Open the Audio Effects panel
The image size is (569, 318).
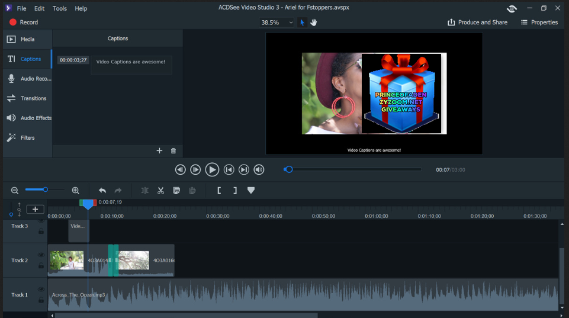pyautogui.click(x=28, y=118)
